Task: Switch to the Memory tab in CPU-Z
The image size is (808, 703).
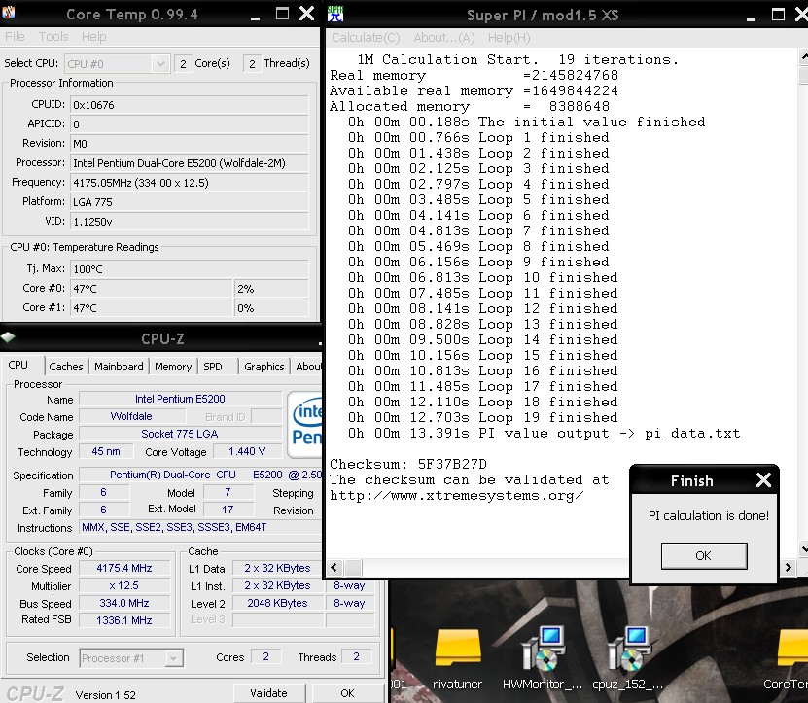Action: point(173,367)
